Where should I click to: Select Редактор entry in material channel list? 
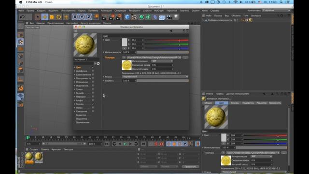click(81, 115)
